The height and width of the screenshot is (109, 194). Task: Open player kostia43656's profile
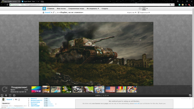[x=35, y=102]
